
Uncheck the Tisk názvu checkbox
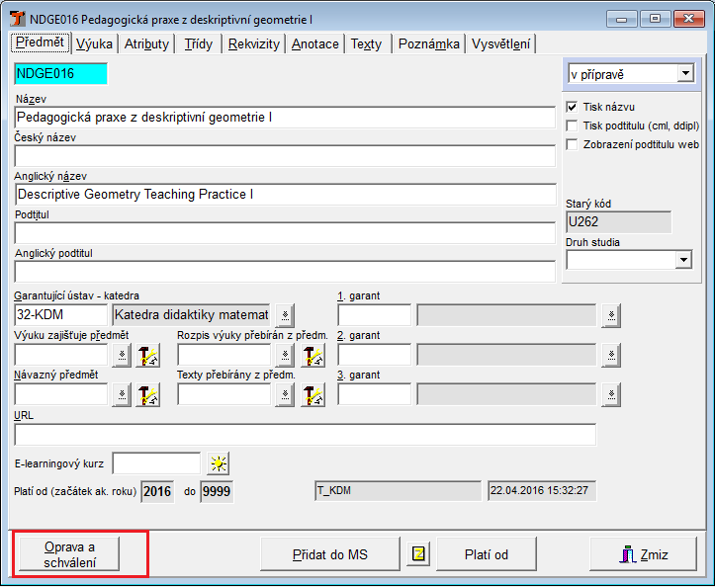pos(572,107)
